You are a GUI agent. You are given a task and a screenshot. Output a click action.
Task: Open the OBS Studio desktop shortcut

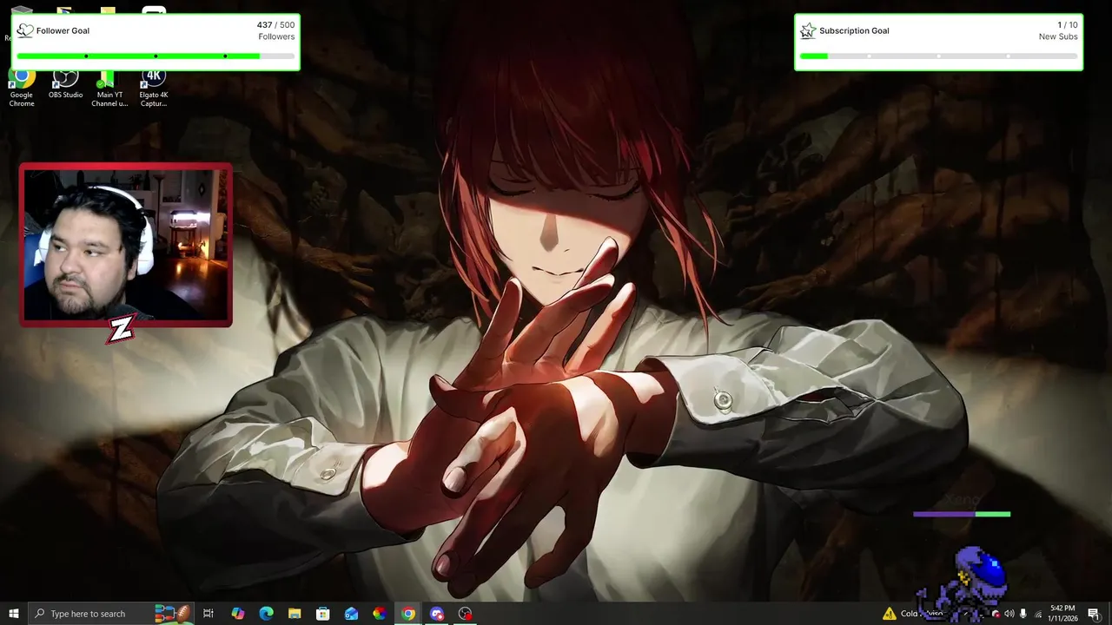65,85
